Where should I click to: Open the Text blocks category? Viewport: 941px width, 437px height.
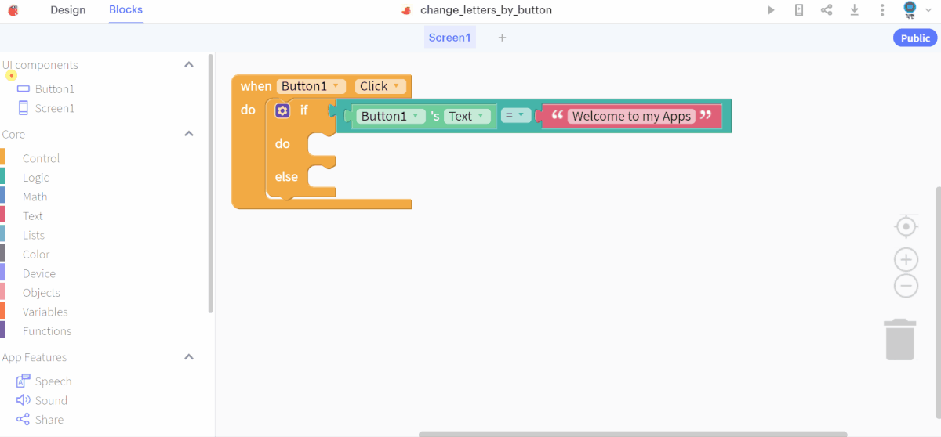pyautogui.click(x=33, y=216)
